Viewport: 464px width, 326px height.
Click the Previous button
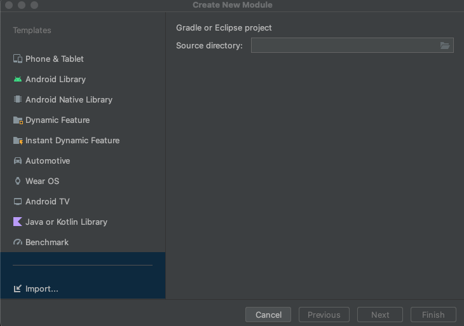click(x=324, y=315)
